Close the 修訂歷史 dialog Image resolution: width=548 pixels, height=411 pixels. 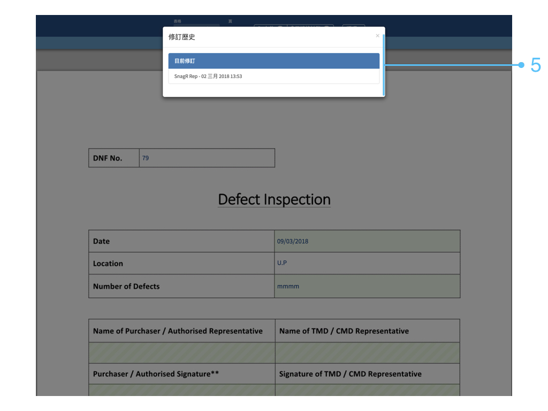[377, 36]
